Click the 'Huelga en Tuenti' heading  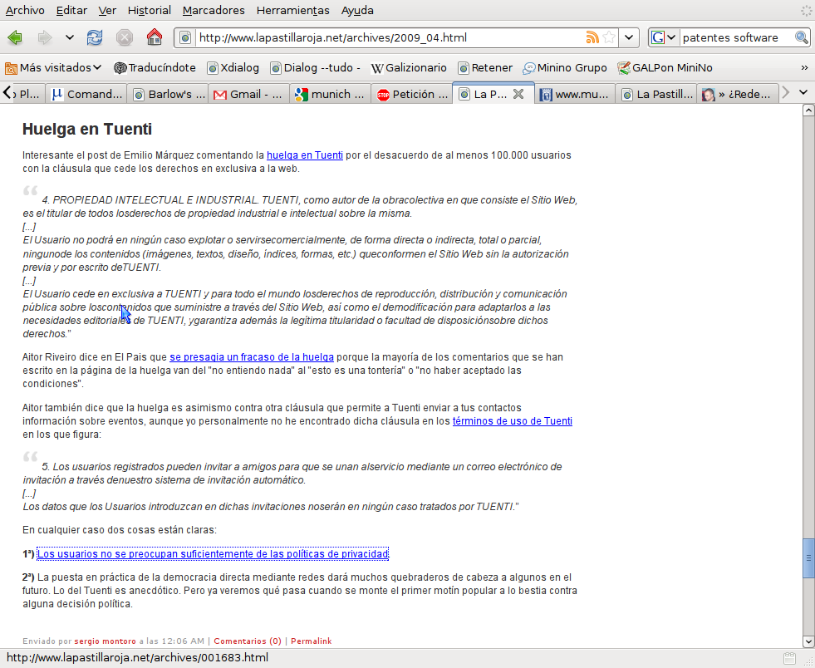point(86,129)
